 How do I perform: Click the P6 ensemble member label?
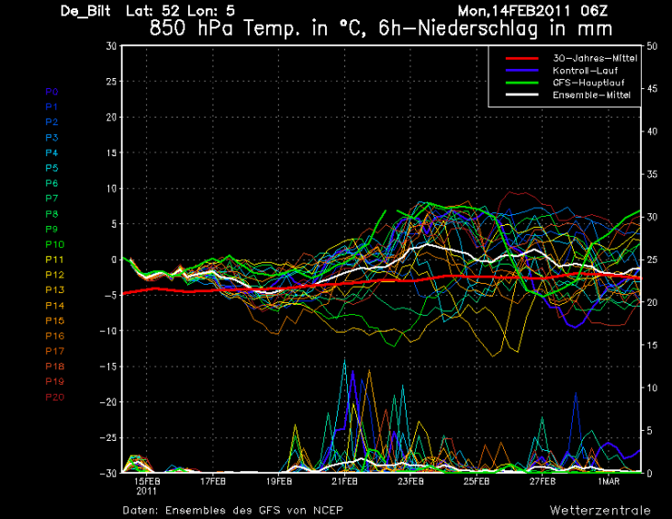[x=51, y=183]
